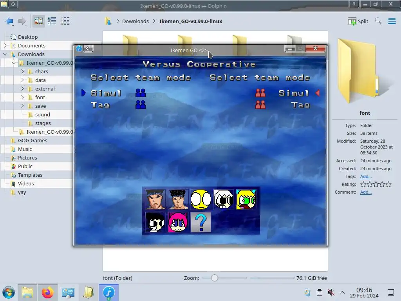The height and width of the screenshot is (301, 401).
Task: Open system settings taskbar icon
Action: (x=68, y=292)
